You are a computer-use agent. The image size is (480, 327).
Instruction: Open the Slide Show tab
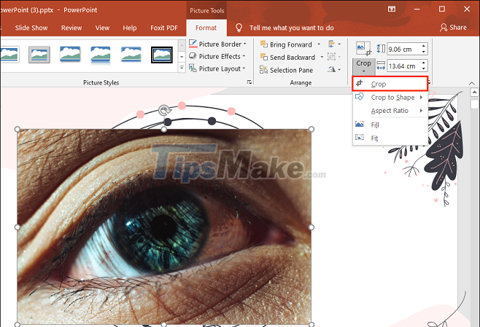tap(31, 28)
